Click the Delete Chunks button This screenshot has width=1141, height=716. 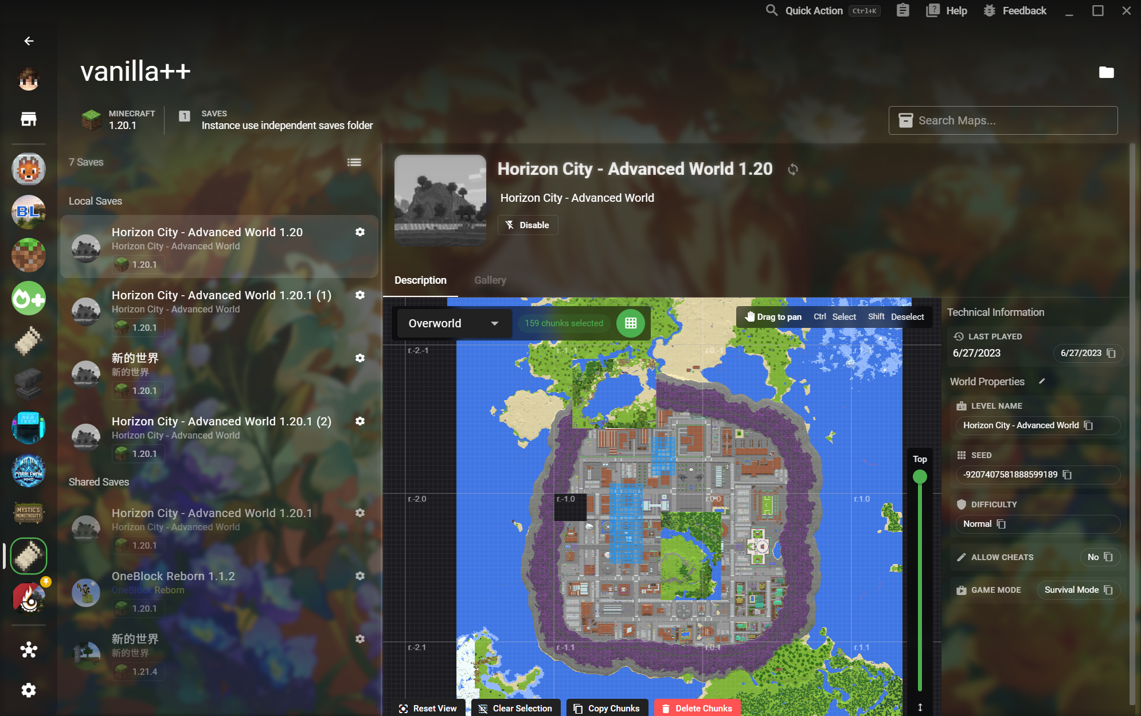(x=697, y=709)
